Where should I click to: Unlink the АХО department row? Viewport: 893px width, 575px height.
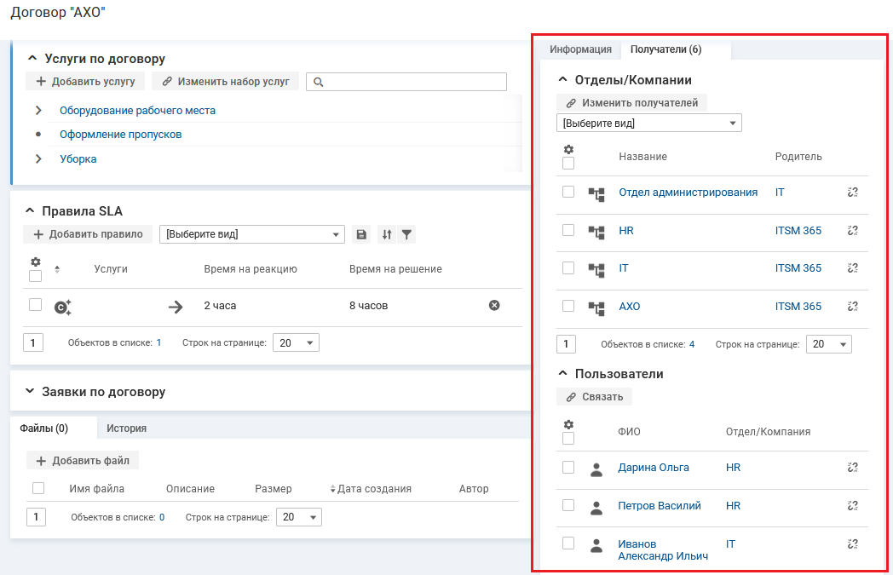point(852,306)
